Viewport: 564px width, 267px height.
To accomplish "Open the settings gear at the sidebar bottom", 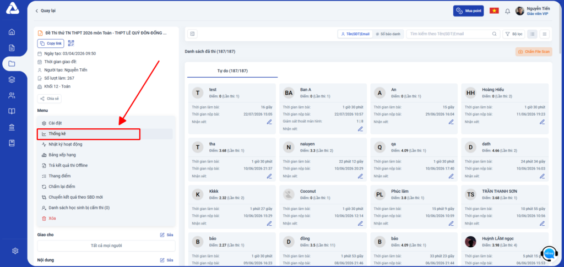I will pos(15,251).
